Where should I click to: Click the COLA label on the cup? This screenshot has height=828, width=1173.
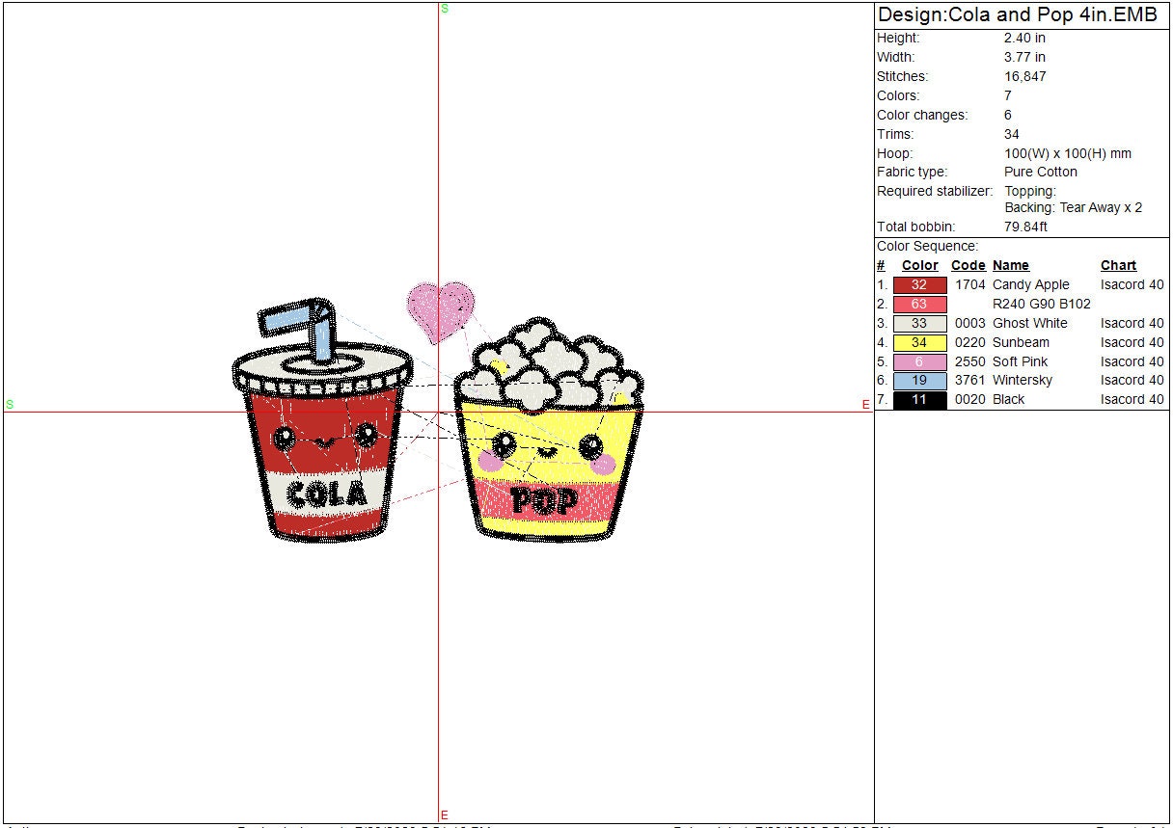click(x=328, y=494)
